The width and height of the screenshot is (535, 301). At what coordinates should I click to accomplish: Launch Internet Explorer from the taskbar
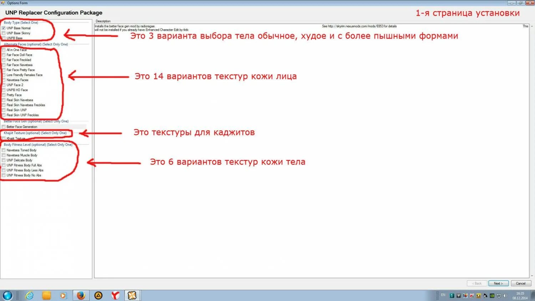coord(29,295)
